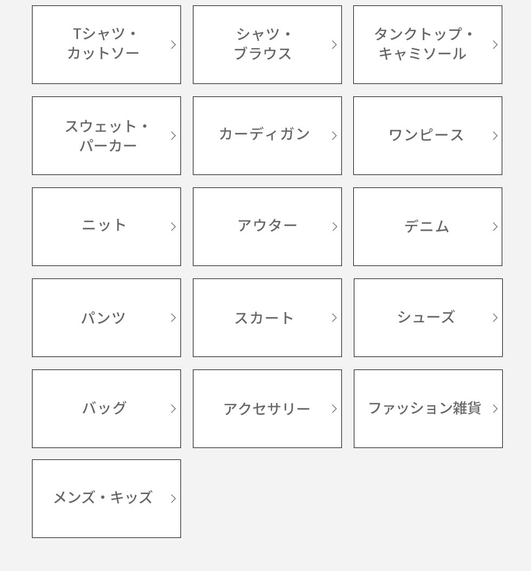
Task: Click chevron arrow in メンズ・キッズ tile
Action: (173, 498)
